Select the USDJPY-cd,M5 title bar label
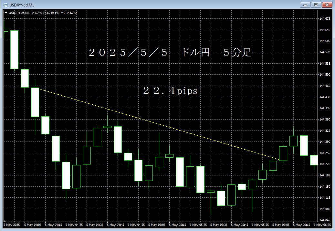The height and width of the screenshot is (231, 335). pos(20,5)
